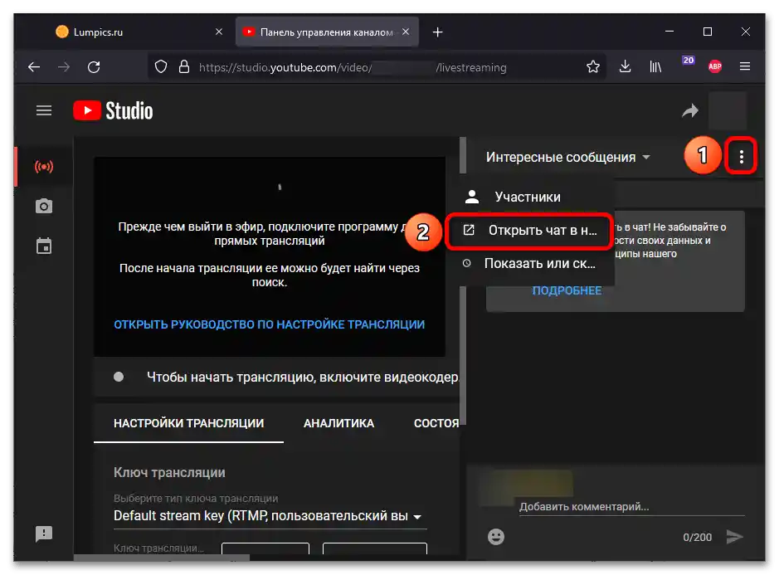This screenshot has width=779, height=575.
Task: Open the YouTube Studio hamburger menu
Action: tap(44, 110)
